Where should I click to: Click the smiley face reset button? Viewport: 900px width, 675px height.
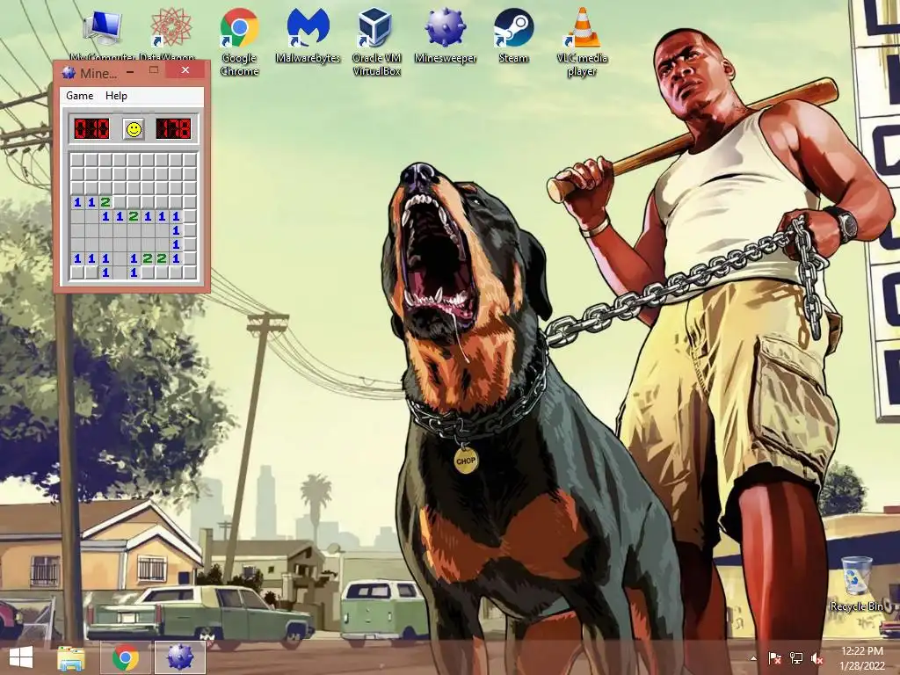(134, 129)
